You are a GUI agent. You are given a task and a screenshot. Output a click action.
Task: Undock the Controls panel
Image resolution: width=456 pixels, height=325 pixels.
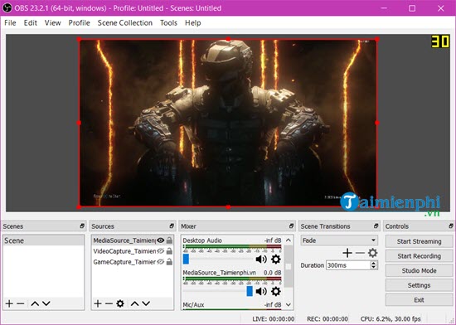click(x=451, y=226)
